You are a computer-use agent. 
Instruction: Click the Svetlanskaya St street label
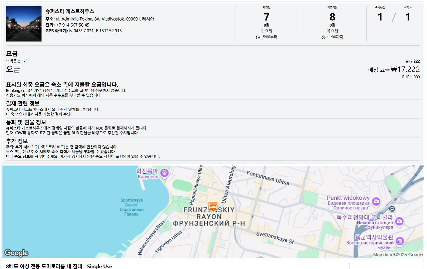275,238
